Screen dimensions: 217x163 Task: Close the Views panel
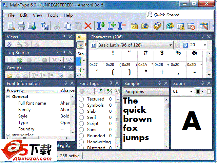coord(70,37)
